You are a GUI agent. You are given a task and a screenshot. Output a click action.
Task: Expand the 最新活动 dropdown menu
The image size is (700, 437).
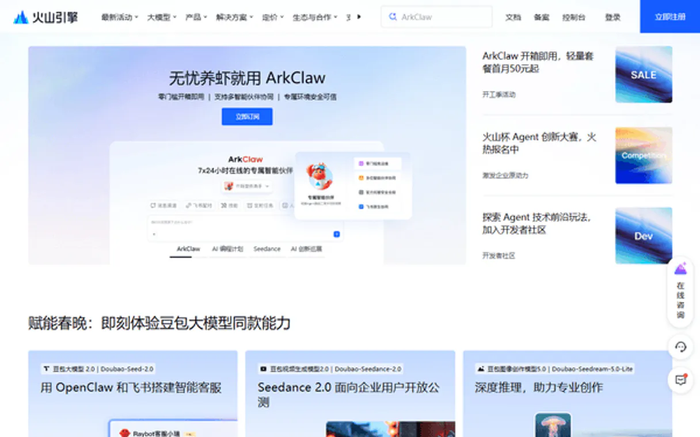coord(119,17)
